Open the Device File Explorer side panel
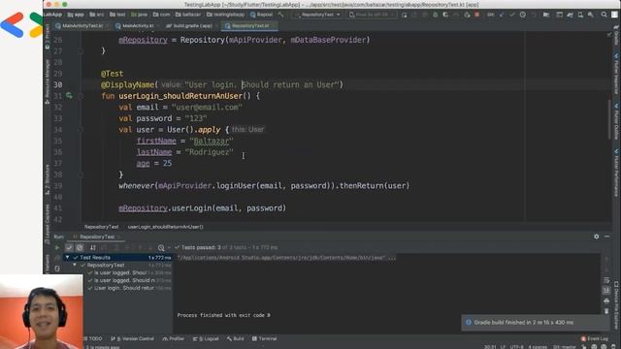 click(x=616, y=304)
